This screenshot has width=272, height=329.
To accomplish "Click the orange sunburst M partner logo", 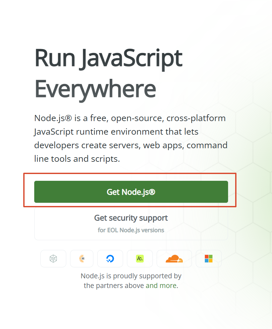I will [x=82, y=259].
